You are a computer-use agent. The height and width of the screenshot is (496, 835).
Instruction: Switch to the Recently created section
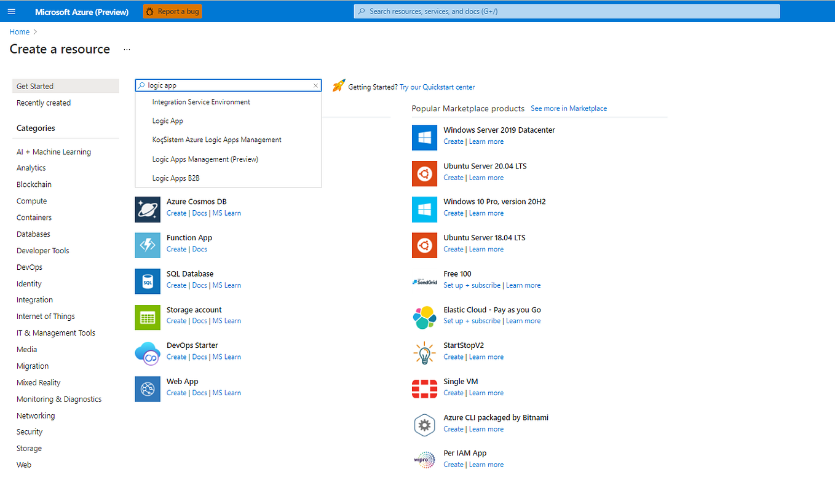pos(43,103)
